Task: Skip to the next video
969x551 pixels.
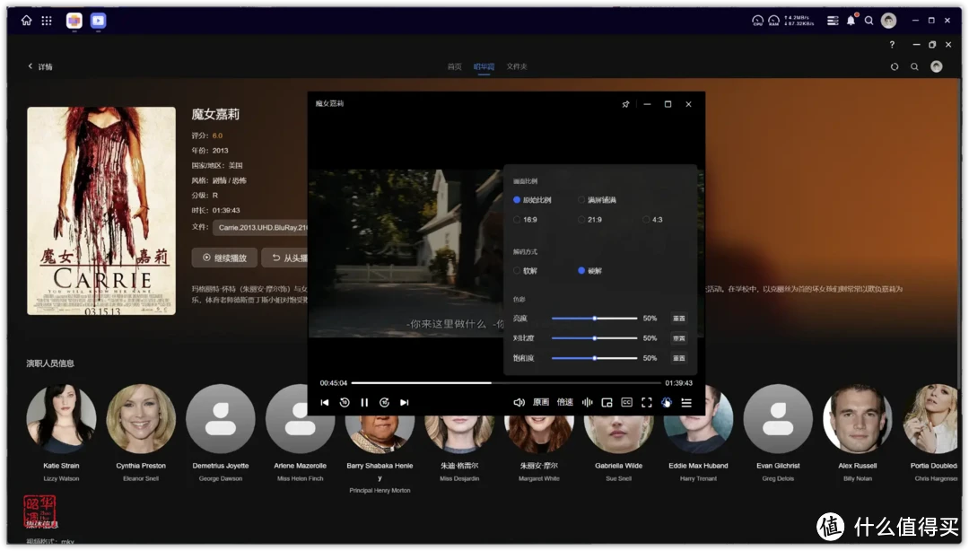Action: (x=405, y=402)
